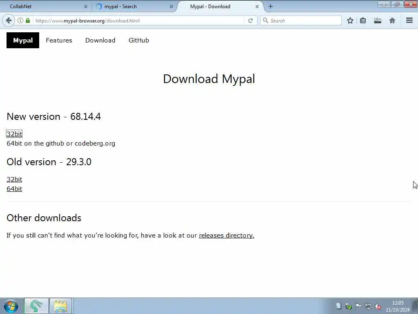Viewport: 418px width, 314px height.
Task: Go to the home page icon
Action: [x=392, y=20]
